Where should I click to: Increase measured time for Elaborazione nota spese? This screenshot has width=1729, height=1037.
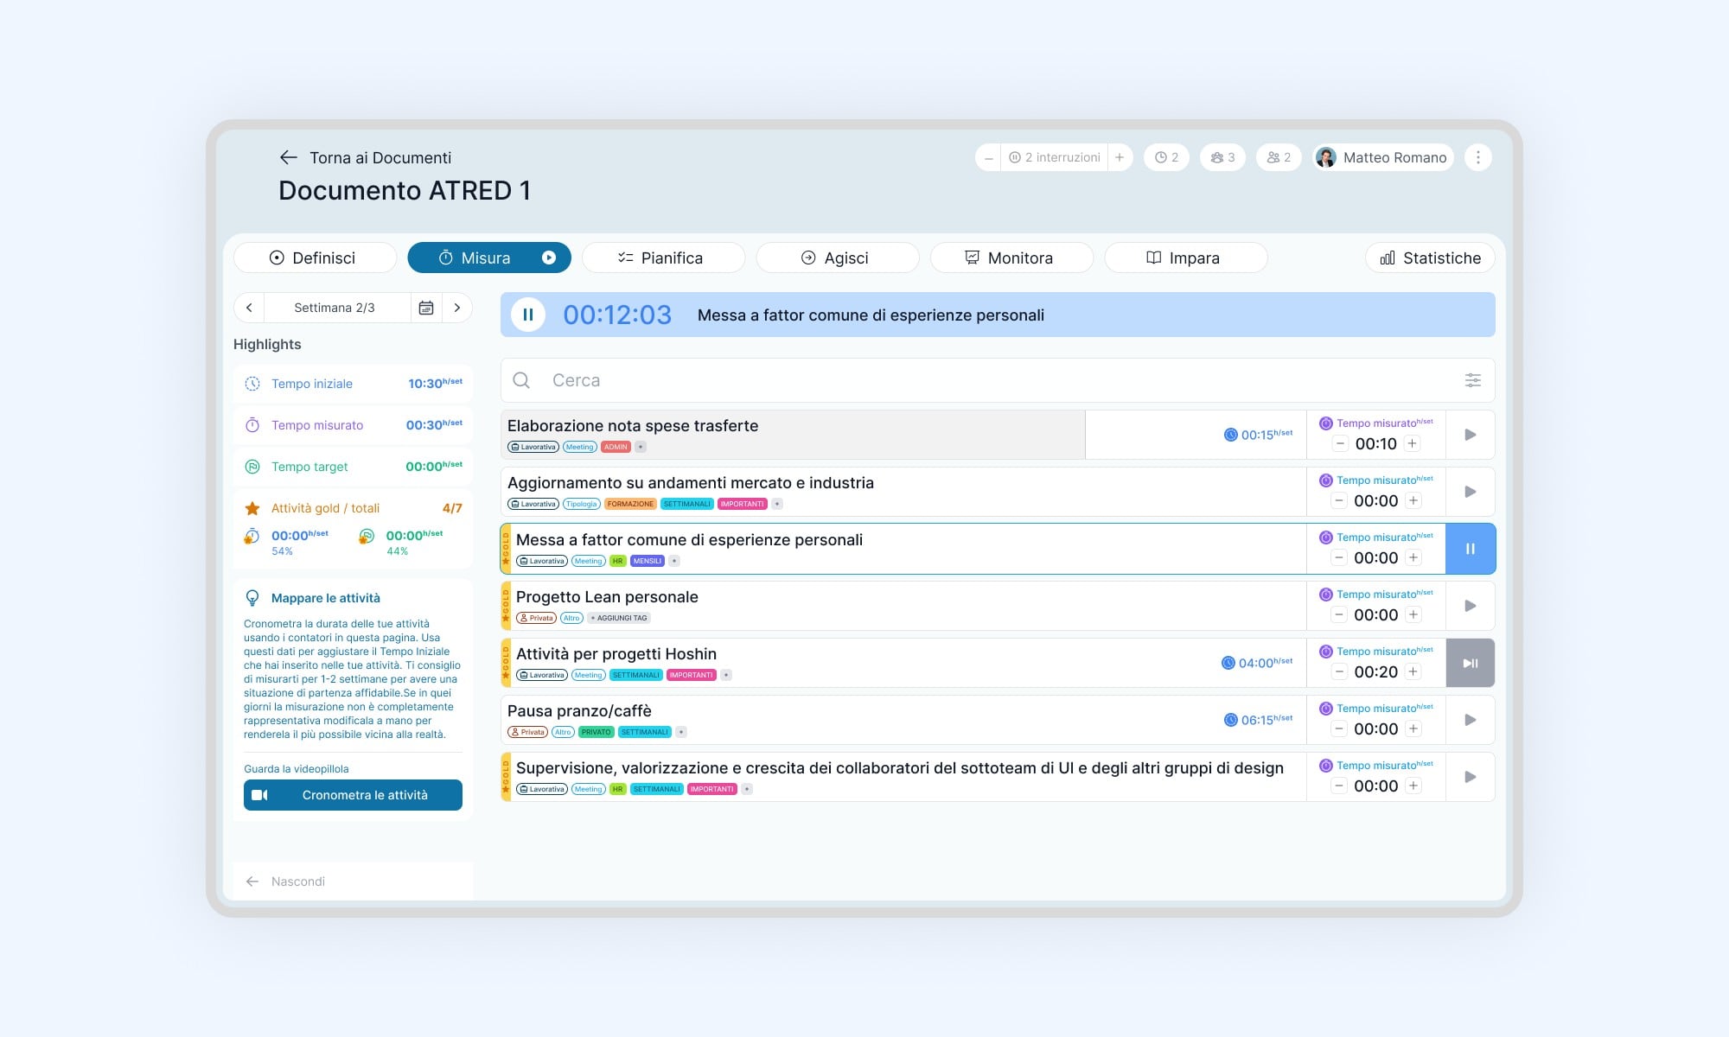point(1413,443)
